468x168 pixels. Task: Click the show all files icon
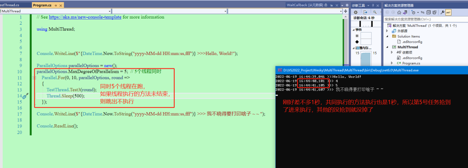434,12
